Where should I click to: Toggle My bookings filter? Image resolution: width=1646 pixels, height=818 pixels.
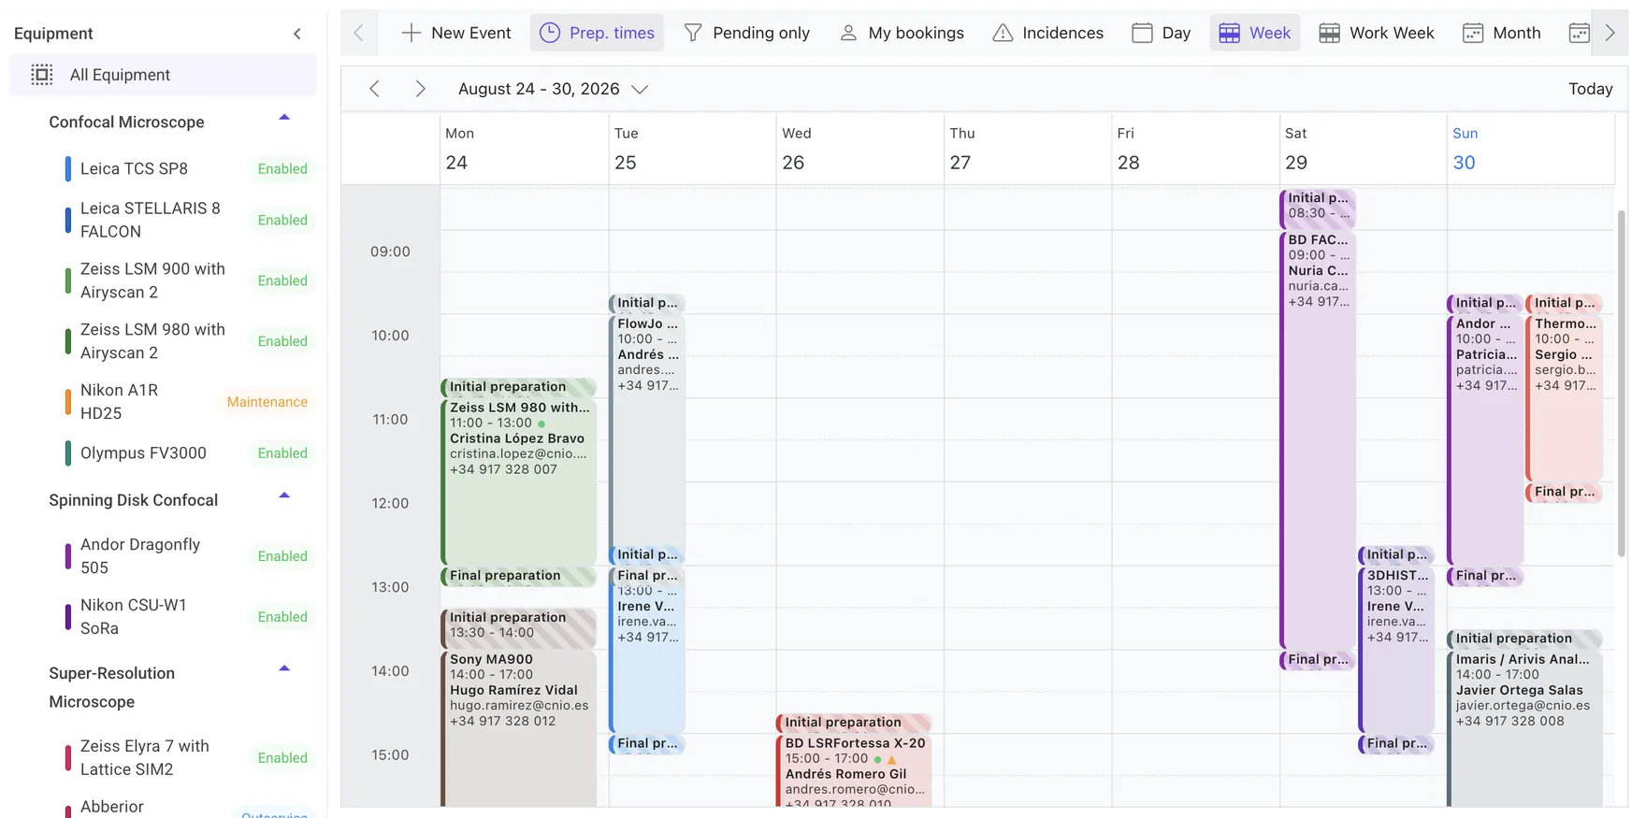coord(902,33)
